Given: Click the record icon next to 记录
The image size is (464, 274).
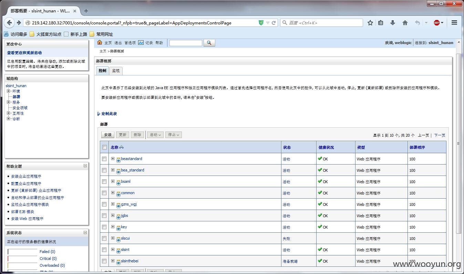Looking at the screenshot, I should click(141, 43).
